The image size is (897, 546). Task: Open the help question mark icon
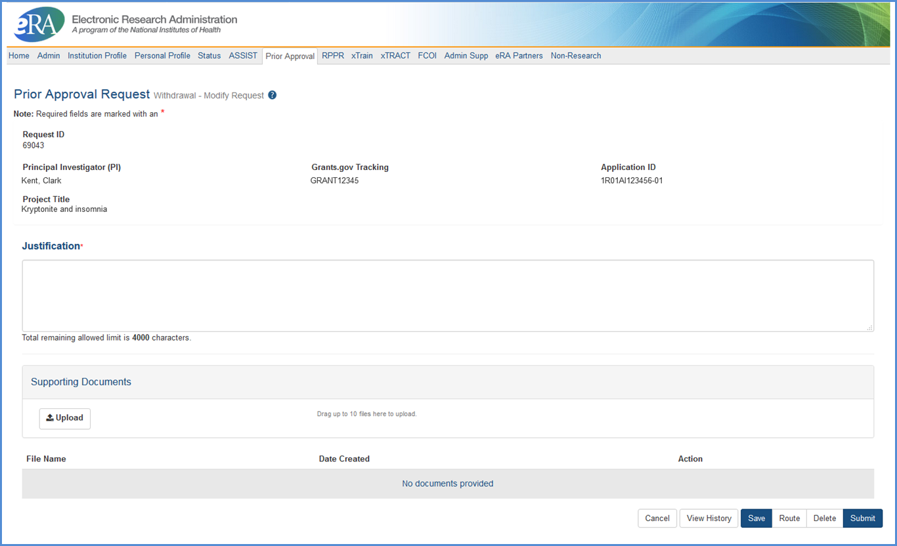273,95
